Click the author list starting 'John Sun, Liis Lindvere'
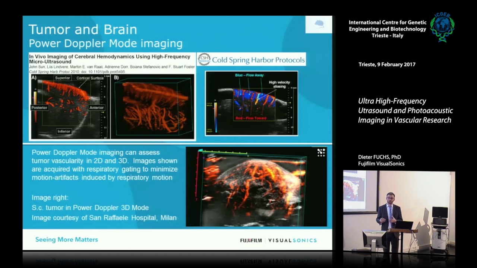Image resolution: width=477 pixels, height=268 pixels. pos(112,67)
